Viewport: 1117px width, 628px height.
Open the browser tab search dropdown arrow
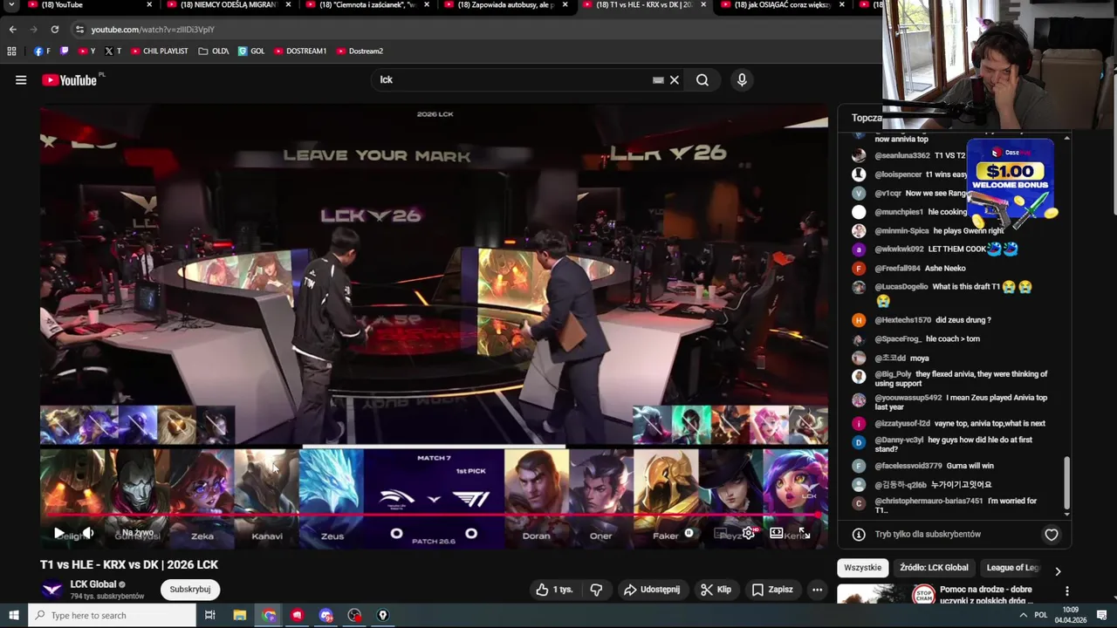point(12,5)
